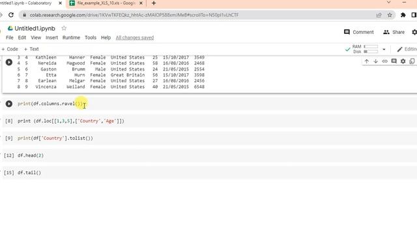The width and height of the screenshot is (417, 235).
Task: Click the name 'Vincenza' in output
Action: click(46, 87)
